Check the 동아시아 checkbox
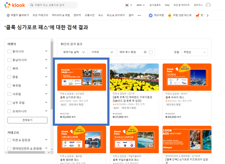 9,51
